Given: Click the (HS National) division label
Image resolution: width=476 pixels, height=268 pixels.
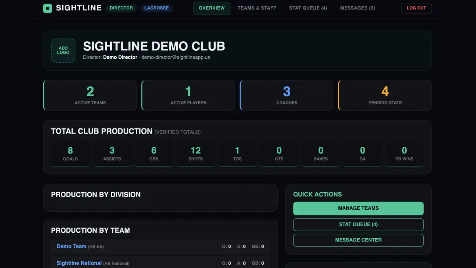Looking at the screenshot, I should point(116,263).
